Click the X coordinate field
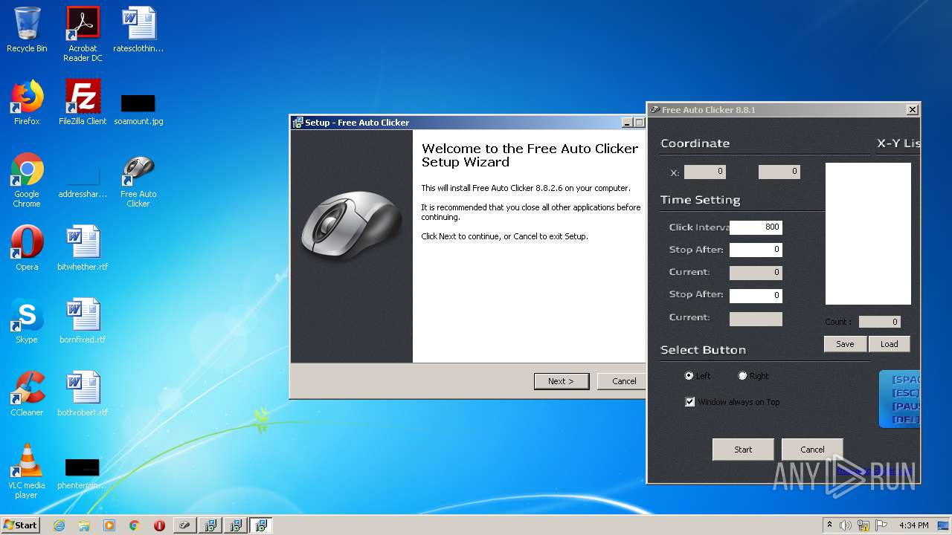Image resolution: width=952 pixels, height=535 pixels. [705, 172]
